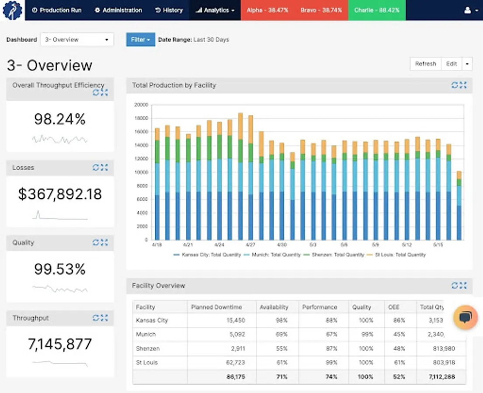Open the chat support bubble
This screenshot has height=393, width=483.
pos(465,317)
